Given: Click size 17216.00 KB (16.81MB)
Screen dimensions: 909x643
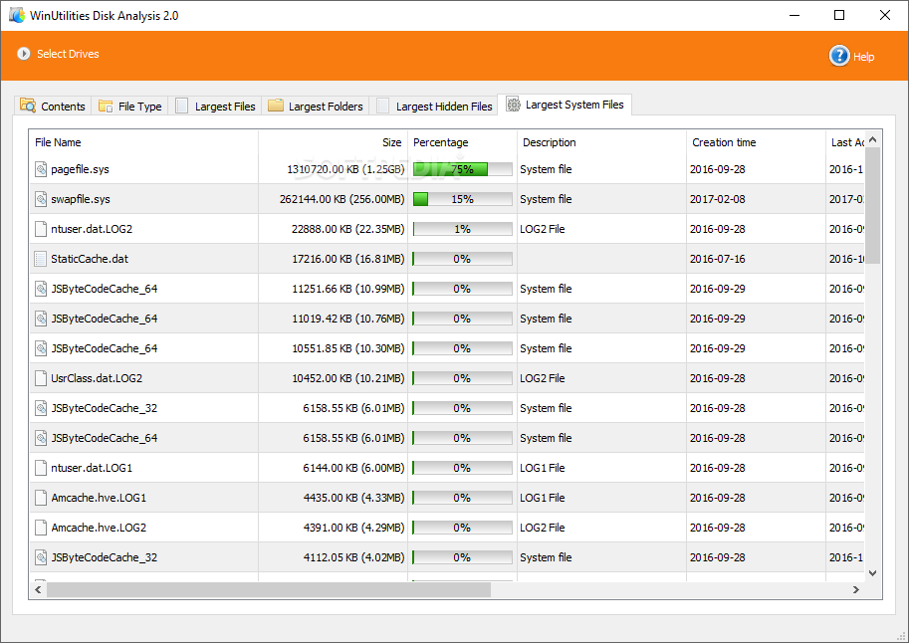Looking at the screenshot, I should 348,259.
